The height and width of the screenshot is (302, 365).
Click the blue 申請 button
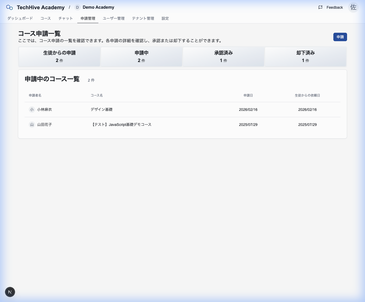[340, 37]
